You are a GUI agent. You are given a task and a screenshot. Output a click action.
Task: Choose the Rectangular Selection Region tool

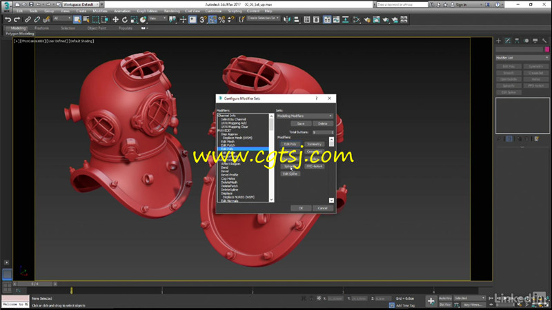click(95, 20)
